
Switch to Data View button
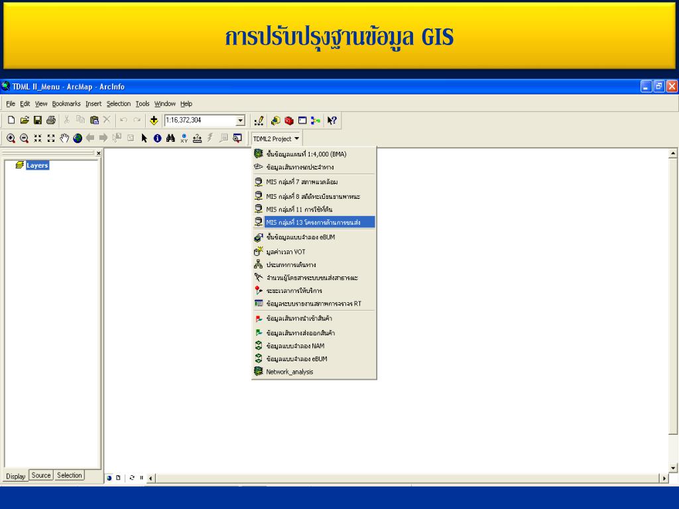pyautogui.click(x=109, y=478)
